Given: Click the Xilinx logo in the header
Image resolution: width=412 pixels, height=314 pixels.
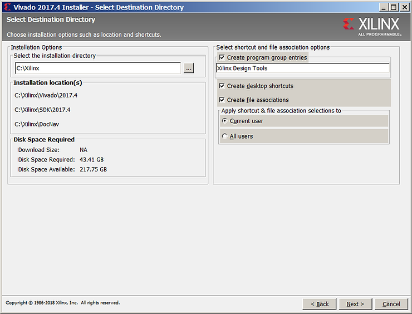Looking at the screenshot, I should coord(372,27).
